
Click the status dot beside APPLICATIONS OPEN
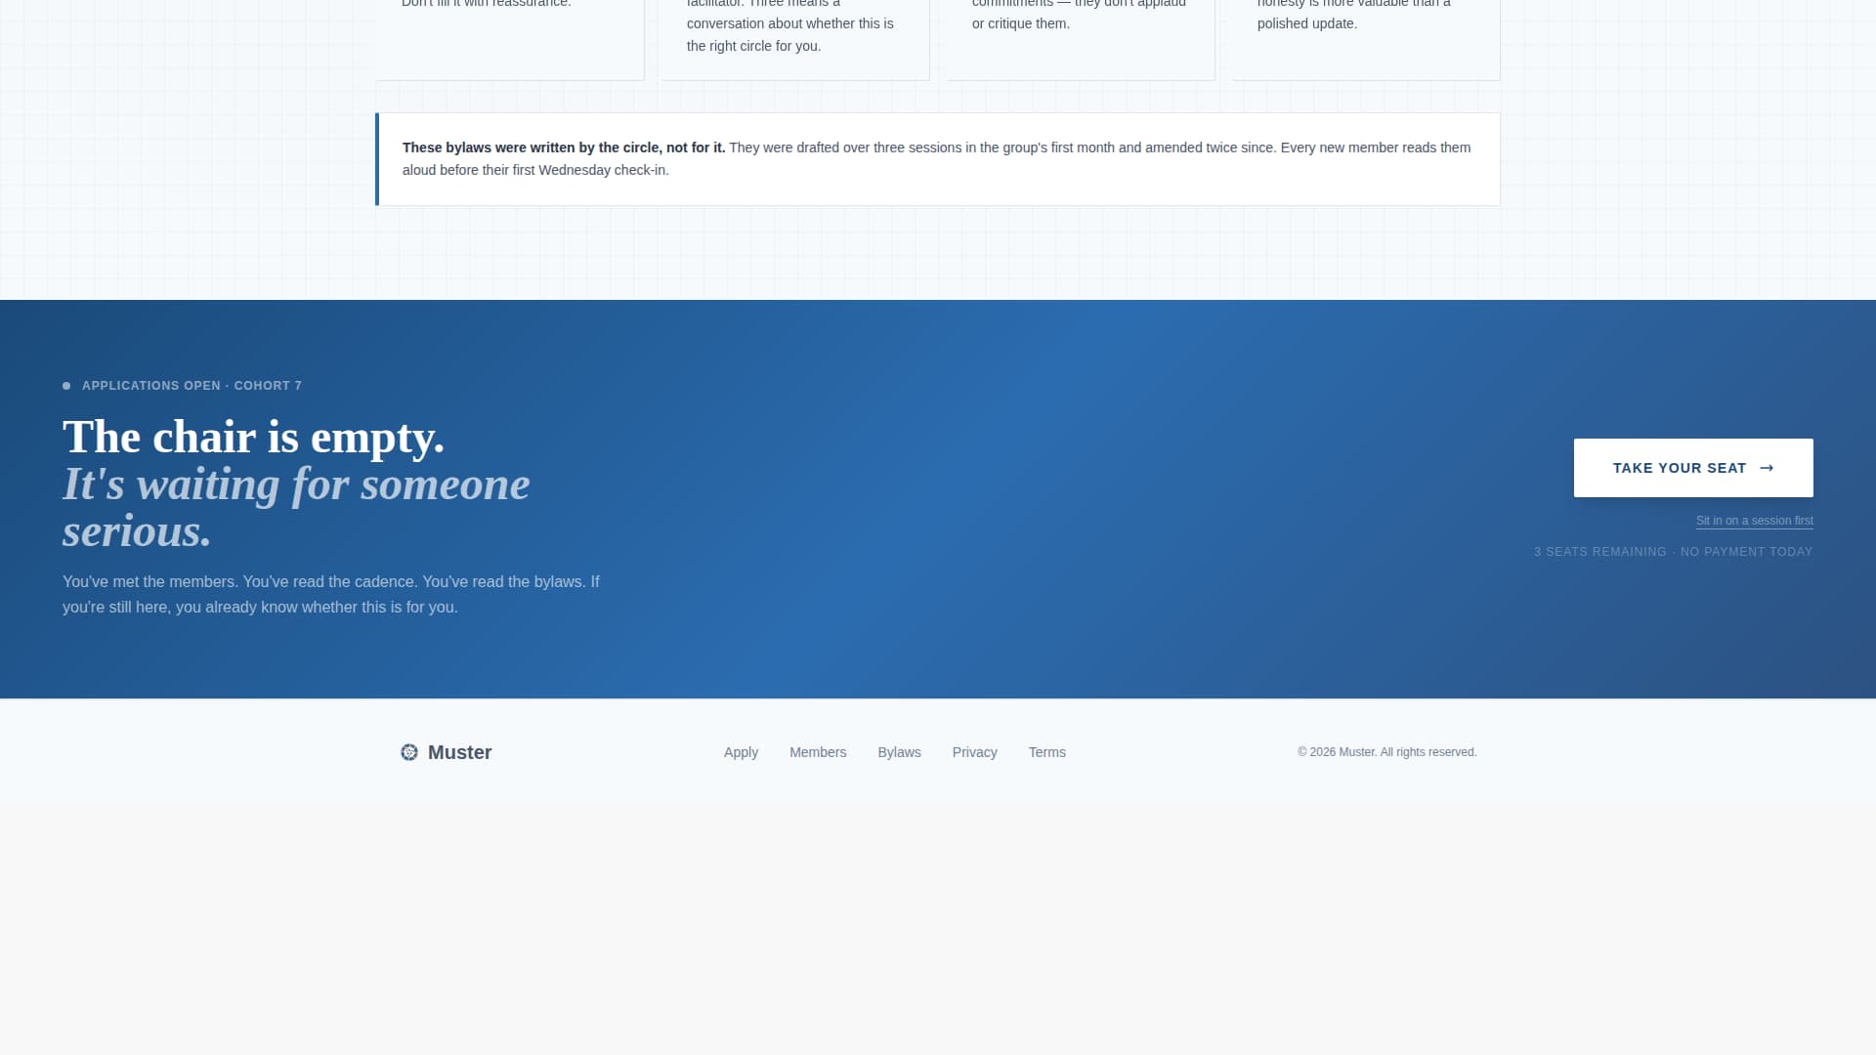[66, 385]
